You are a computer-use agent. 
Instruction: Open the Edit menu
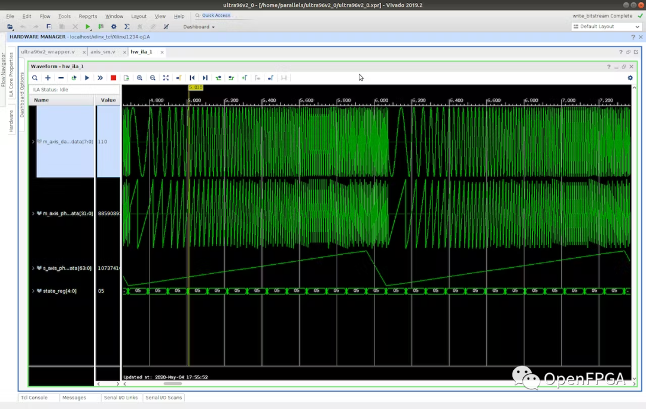pos(27,16)
